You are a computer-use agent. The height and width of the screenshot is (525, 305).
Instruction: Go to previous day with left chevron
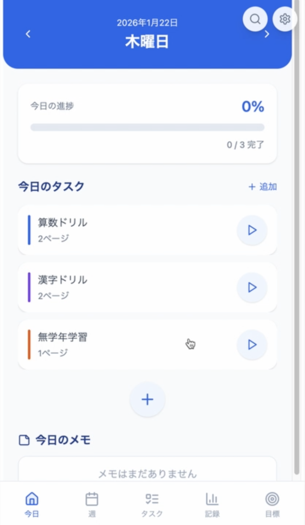28,34
